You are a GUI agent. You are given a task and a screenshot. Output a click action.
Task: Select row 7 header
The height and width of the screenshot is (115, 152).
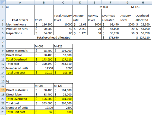(x=3, y=42)
